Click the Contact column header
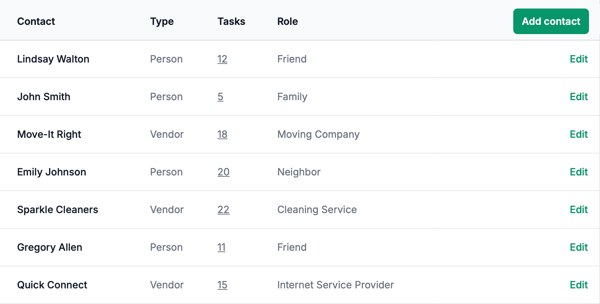This screenshot has width=600, height=304. point(36,21)
